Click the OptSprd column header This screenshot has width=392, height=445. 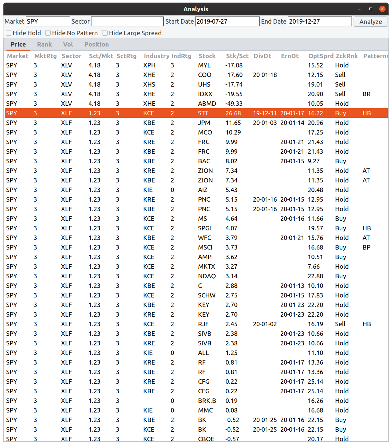click(x=321, y=56)
